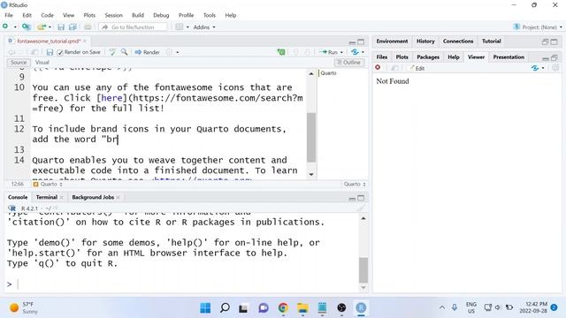
Task: Open the New File dropdown arrow
Action: 15,27
